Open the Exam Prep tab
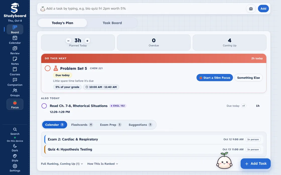The image size is (281, 175). pos(111,125)
